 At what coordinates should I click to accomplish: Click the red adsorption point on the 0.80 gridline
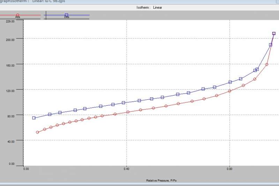pyautogui.click(x=229, y=91)
